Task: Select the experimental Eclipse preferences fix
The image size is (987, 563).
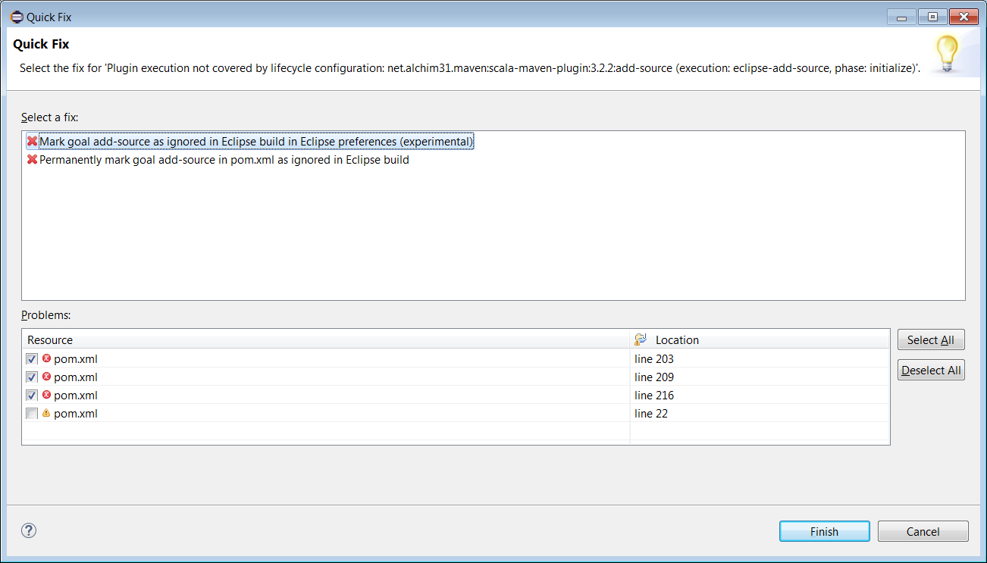Action: pos(255,142)
